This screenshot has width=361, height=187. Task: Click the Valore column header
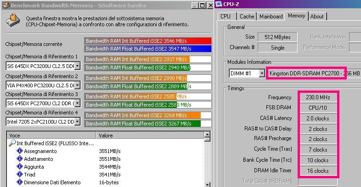[x=150, y=135]
